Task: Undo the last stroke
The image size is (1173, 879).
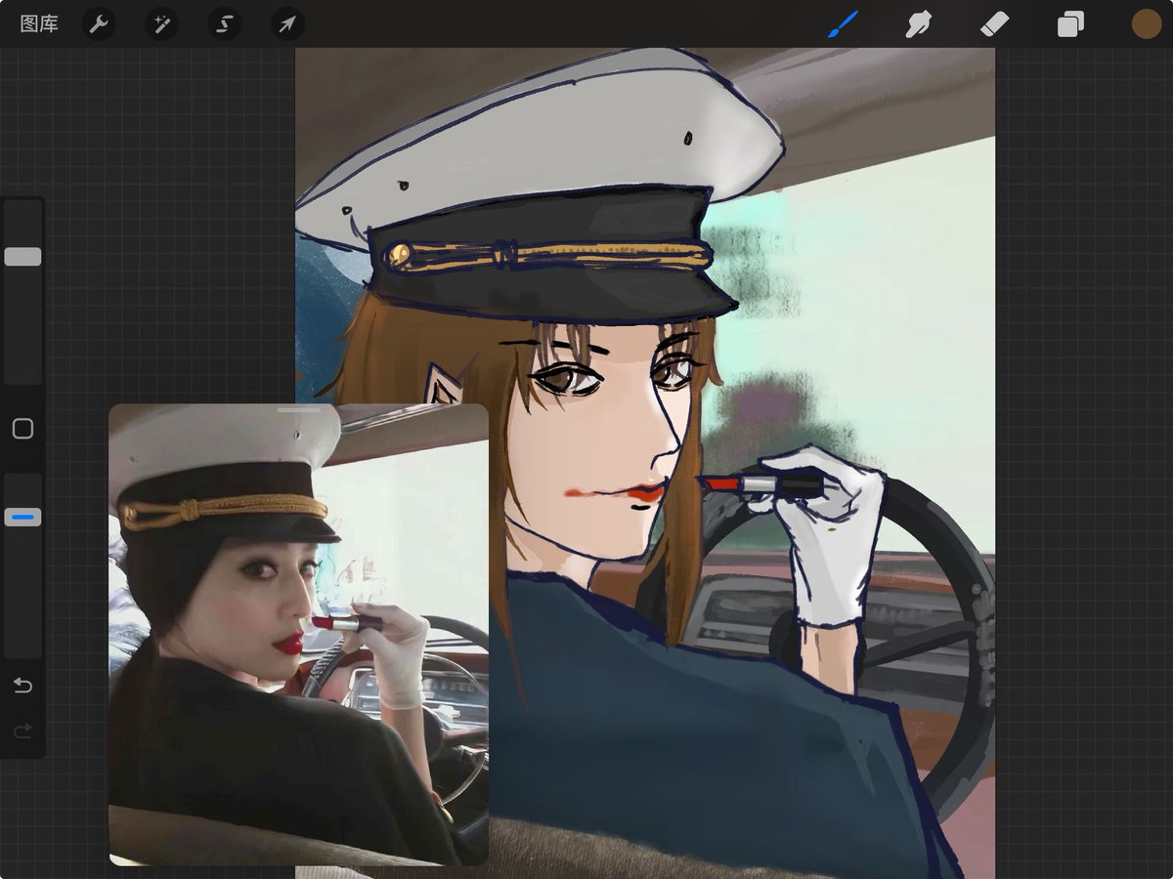Action: [22, 685]
